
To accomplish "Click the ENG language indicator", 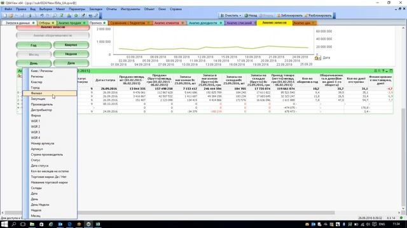I will click(x=382, y=224).
